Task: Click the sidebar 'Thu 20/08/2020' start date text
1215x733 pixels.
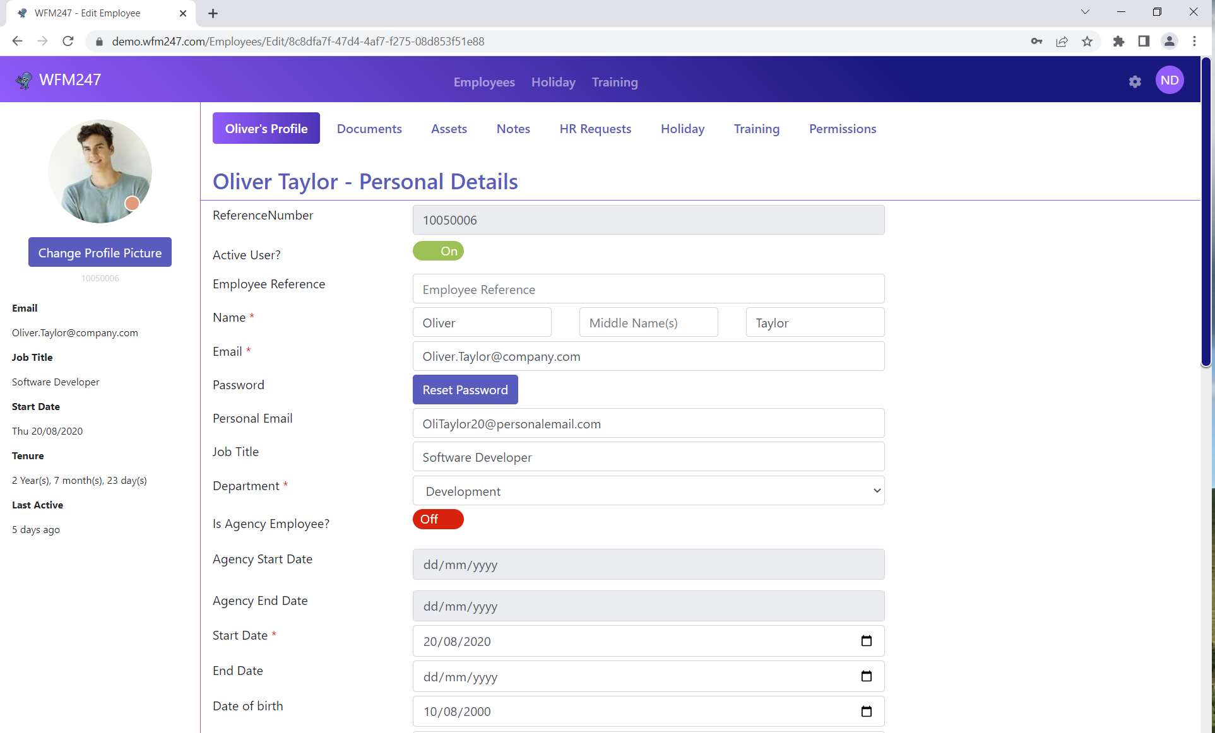Action: tap(47, 431)
